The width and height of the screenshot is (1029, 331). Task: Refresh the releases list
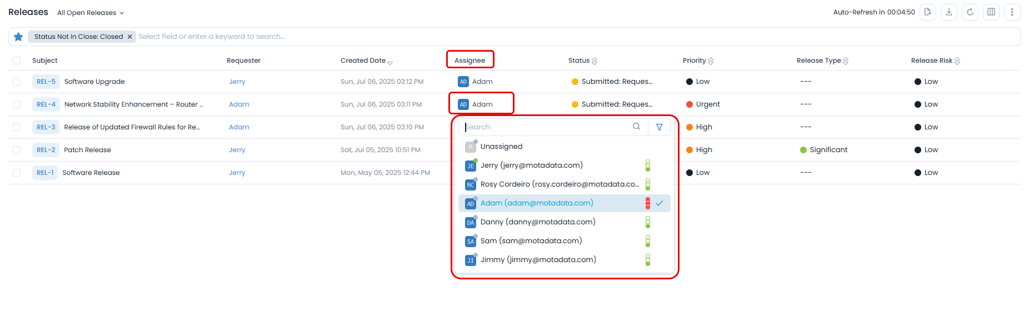click(x=970, y=12)
